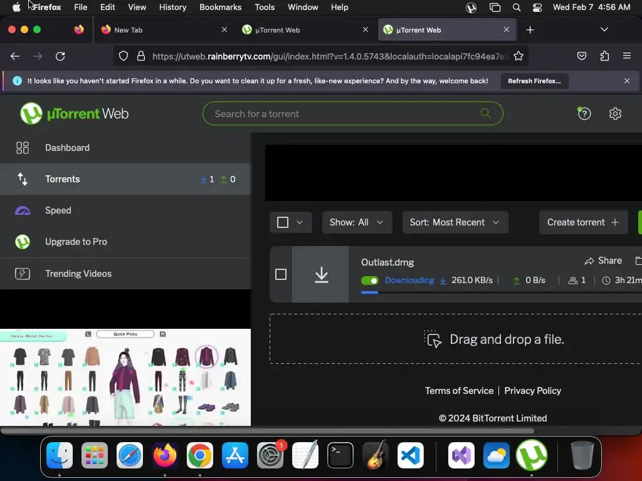Screen dimensions: 642x481
Task: Tick the select-all torrents checkbox
Action: pyautogui.click(x=283, y=222)
